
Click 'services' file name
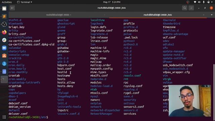pos(130,114)
